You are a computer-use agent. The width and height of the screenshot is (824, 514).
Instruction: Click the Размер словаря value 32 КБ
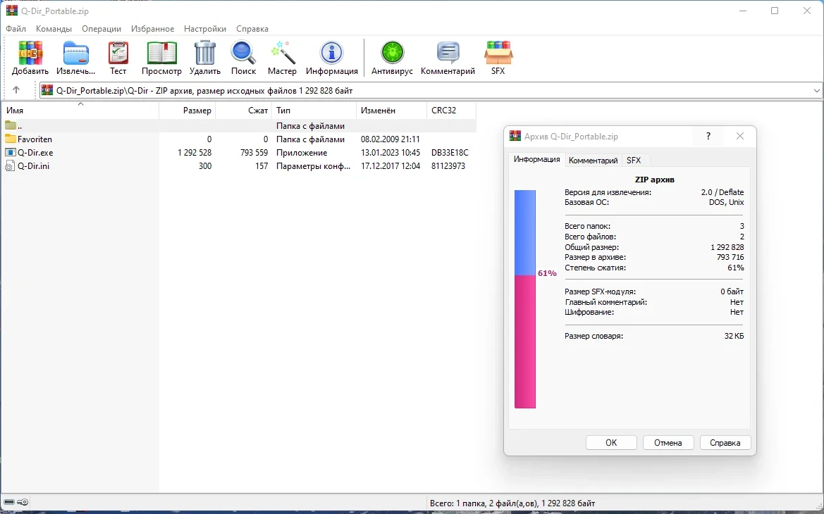pos(734,336)
